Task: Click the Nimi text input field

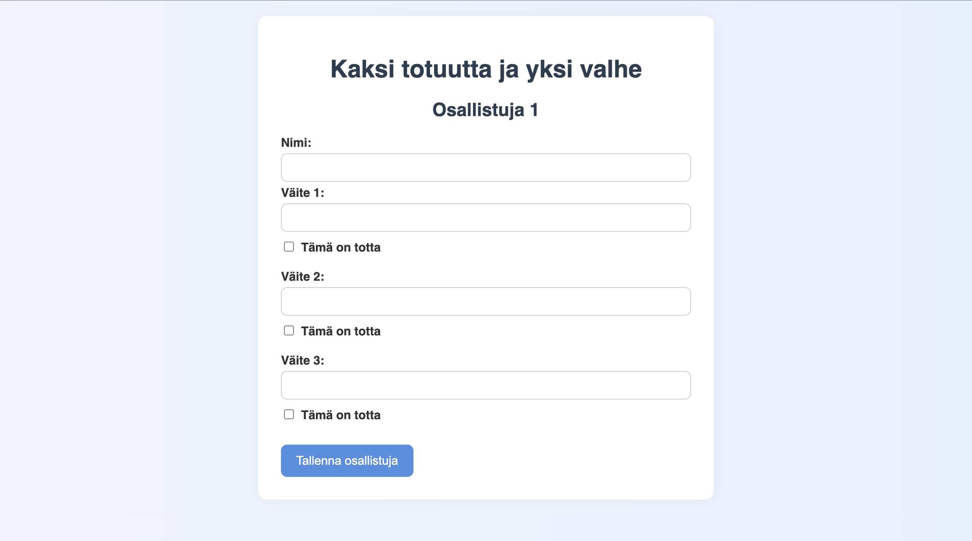Action: (x=486, y=167)
